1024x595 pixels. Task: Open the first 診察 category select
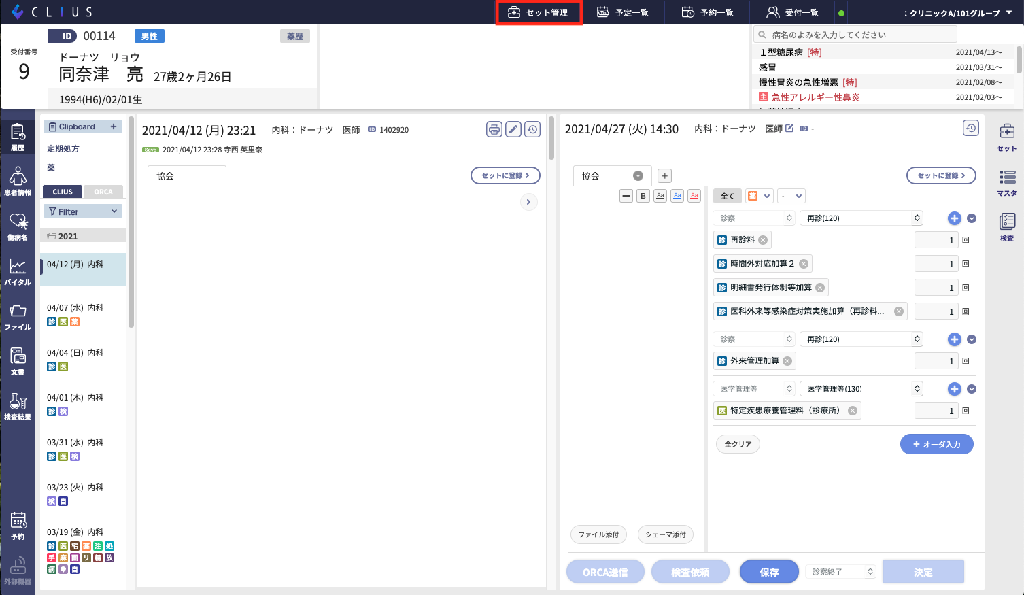pos(755,218)
